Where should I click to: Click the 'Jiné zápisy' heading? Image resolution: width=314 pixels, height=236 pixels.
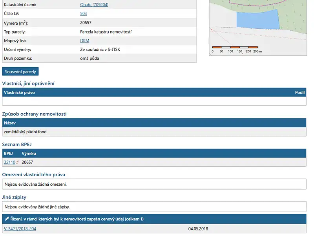[x=14, y=197]
